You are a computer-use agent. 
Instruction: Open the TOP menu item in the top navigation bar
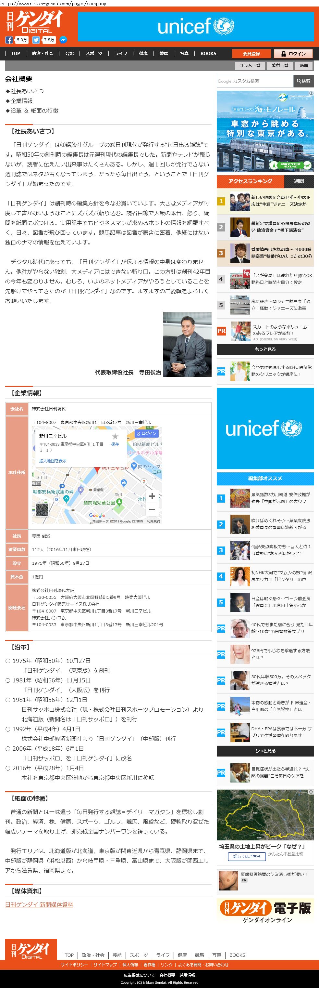(x=16, y=53)
